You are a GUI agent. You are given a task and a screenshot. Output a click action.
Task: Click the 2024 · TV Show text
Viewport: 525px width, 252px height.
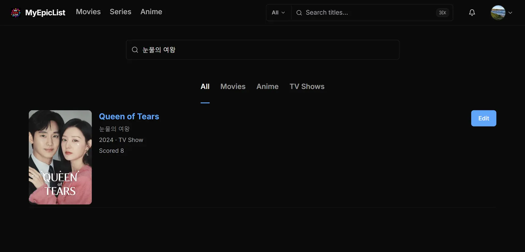pyautogui.click(x=121, y=140)
